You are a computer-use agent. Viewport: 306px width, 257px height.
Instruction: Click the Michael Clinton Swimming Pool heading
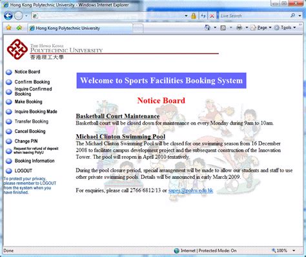[x=121, y=136]
